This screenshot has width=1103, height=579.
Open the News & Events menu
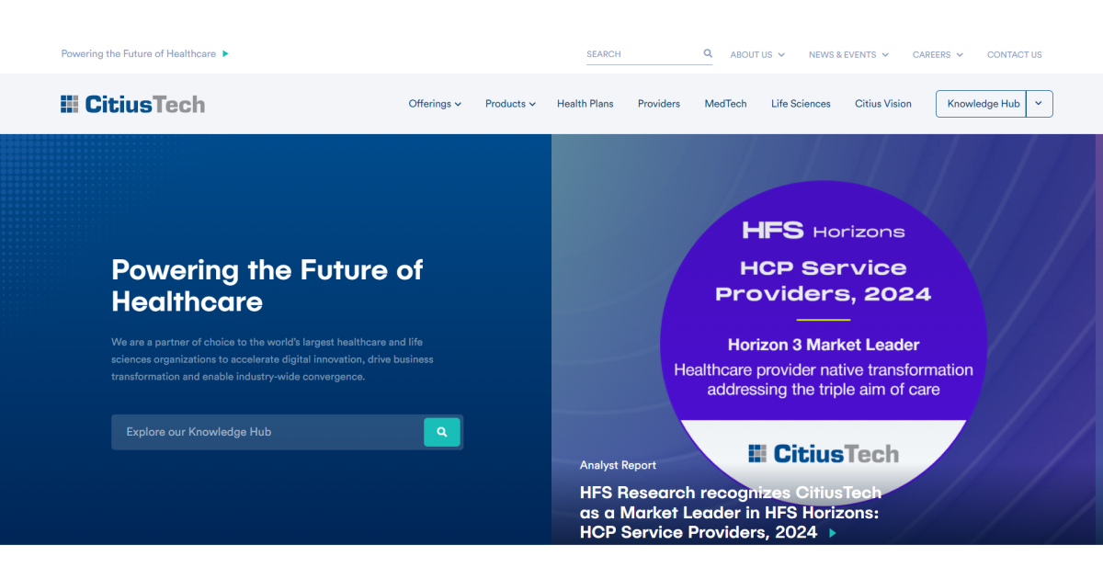pyautogui.click(x=848, y=55)
